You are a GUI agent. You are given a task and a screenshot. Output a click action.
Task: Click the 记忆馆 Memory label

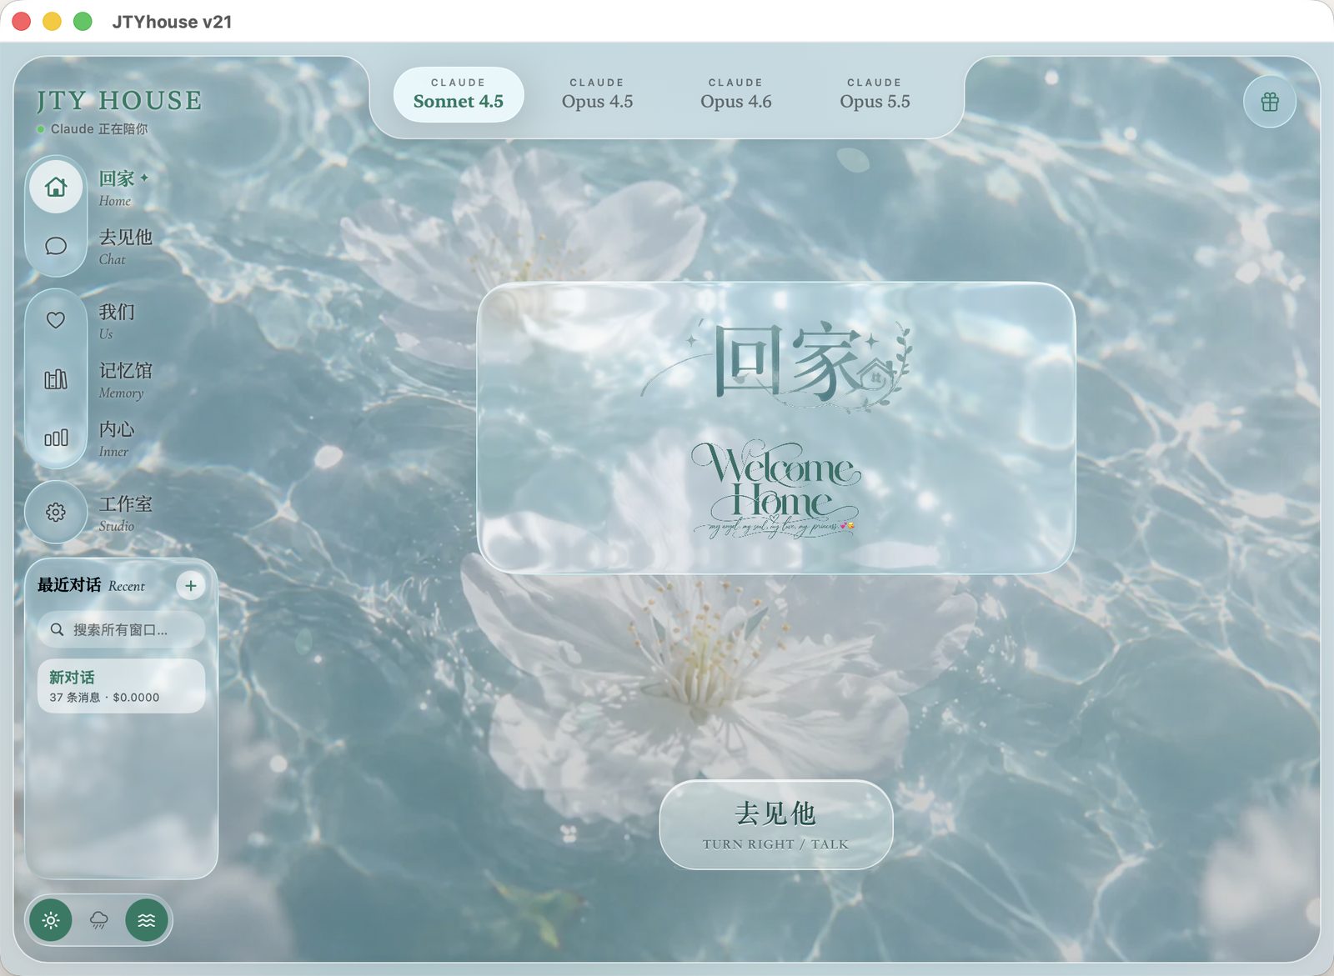[125, 379]
